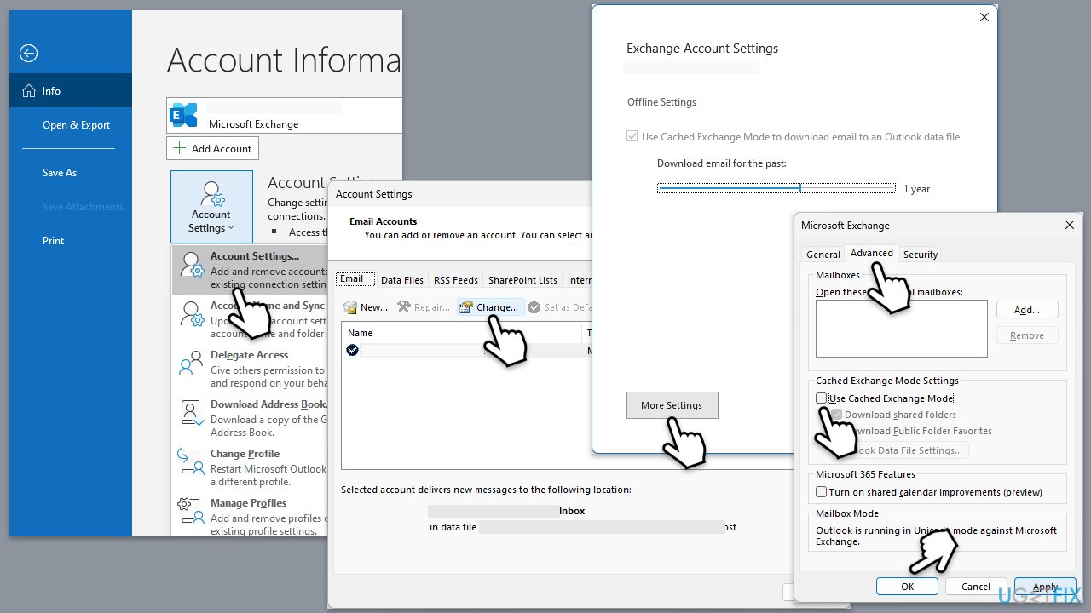
Task: Switch to the SharePoint Lists tab
Action: tap(522, 280)
